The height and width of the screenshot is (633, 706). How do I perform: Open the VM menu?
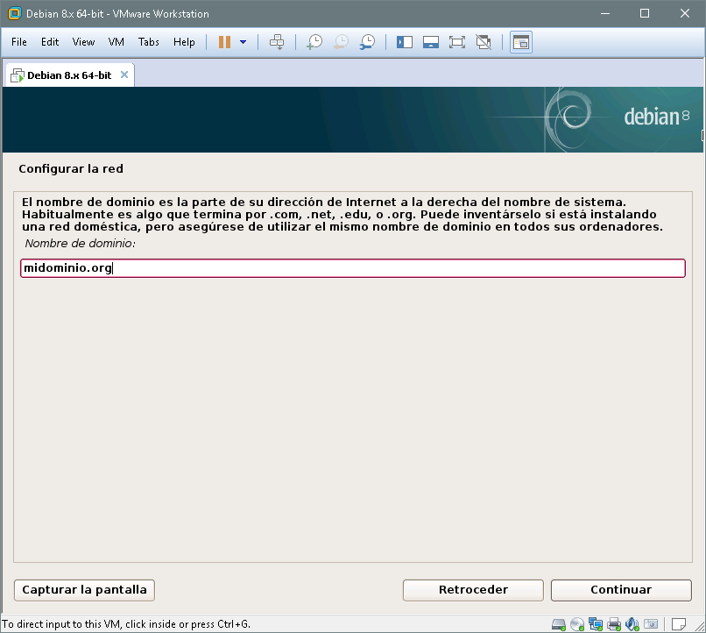click(x=116, y=42)
